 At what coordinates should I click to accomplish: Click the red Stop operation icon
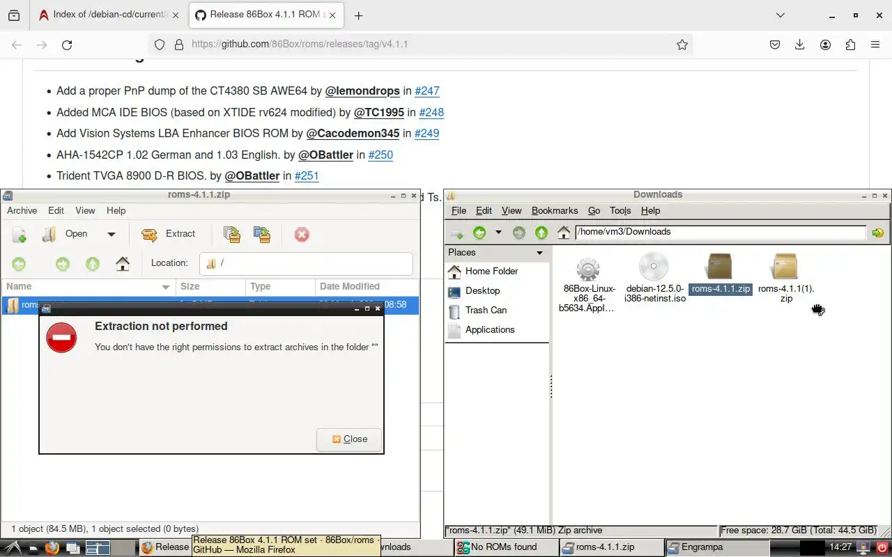click(x=302, y=235)
